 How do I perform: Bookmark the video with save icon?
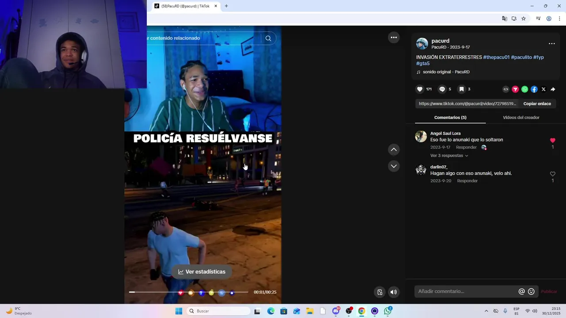coord(461,89)
